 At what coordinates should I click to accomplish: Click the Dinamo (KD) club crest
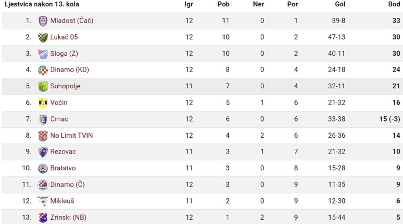tap(43, 70)
